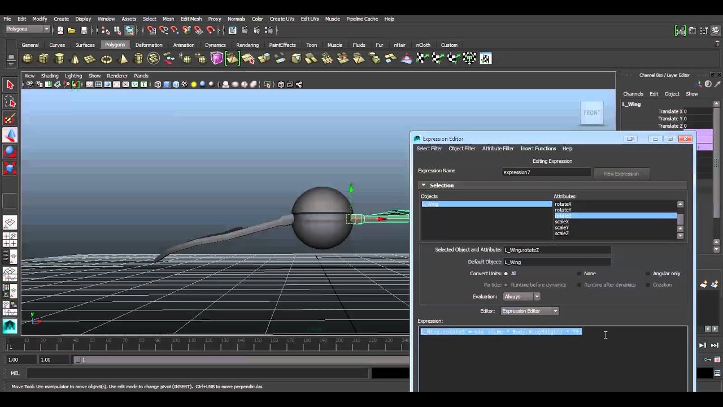
Task: Create a polygon plane from shelf
Action: point(90,58)
